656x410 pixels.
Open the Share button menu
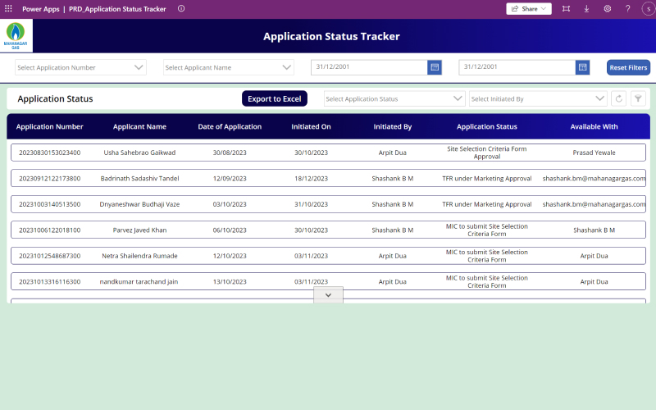click(x=529, y=9)
